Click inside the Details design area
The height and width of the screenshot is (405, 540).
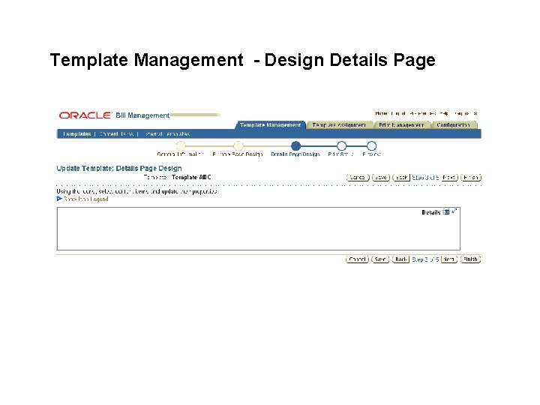tap(258, 229)
